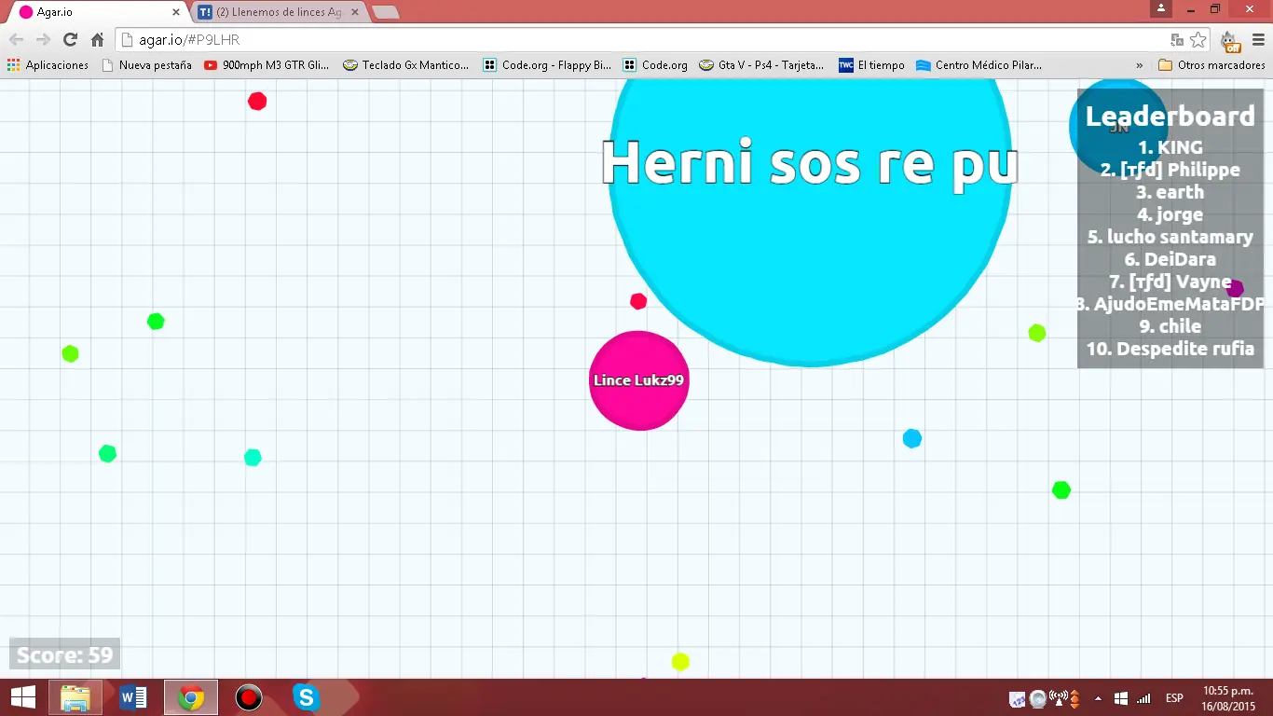This screenshot has width=1273, height=716.
Task: Click the Windows flag tray icon
Action: [x=1121, y=698]
